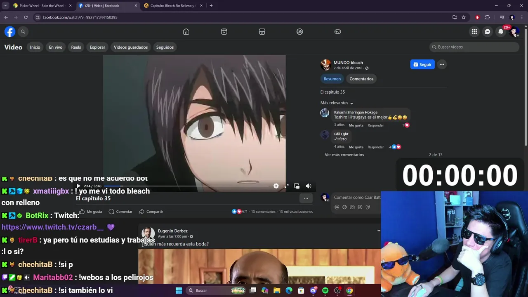Open Spotify from taskbar

325,290
